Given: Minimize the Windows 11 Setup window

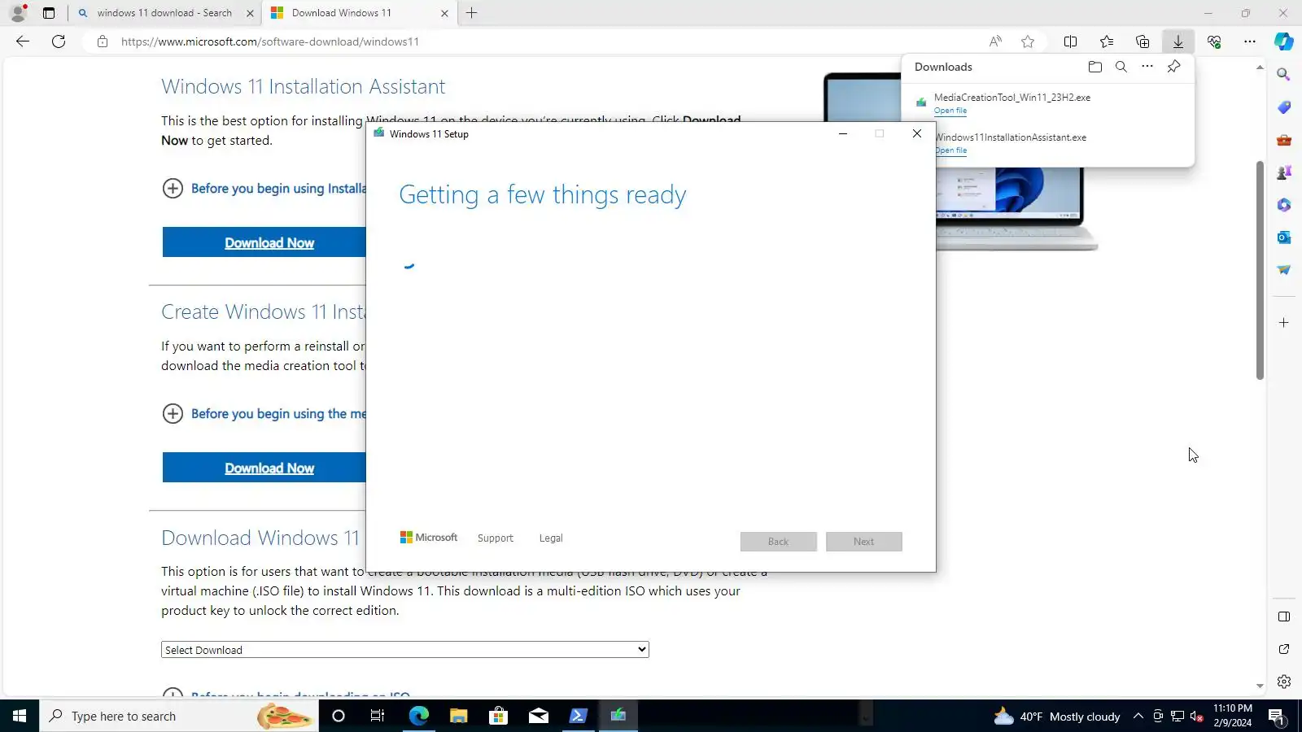Looking at the screenshot, I should point(843,134).
